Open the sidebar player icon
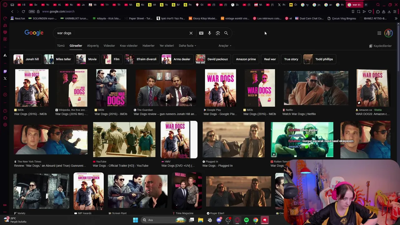This screenshot has width=400, height=225. pyautogui.click(x=5, y=95)
